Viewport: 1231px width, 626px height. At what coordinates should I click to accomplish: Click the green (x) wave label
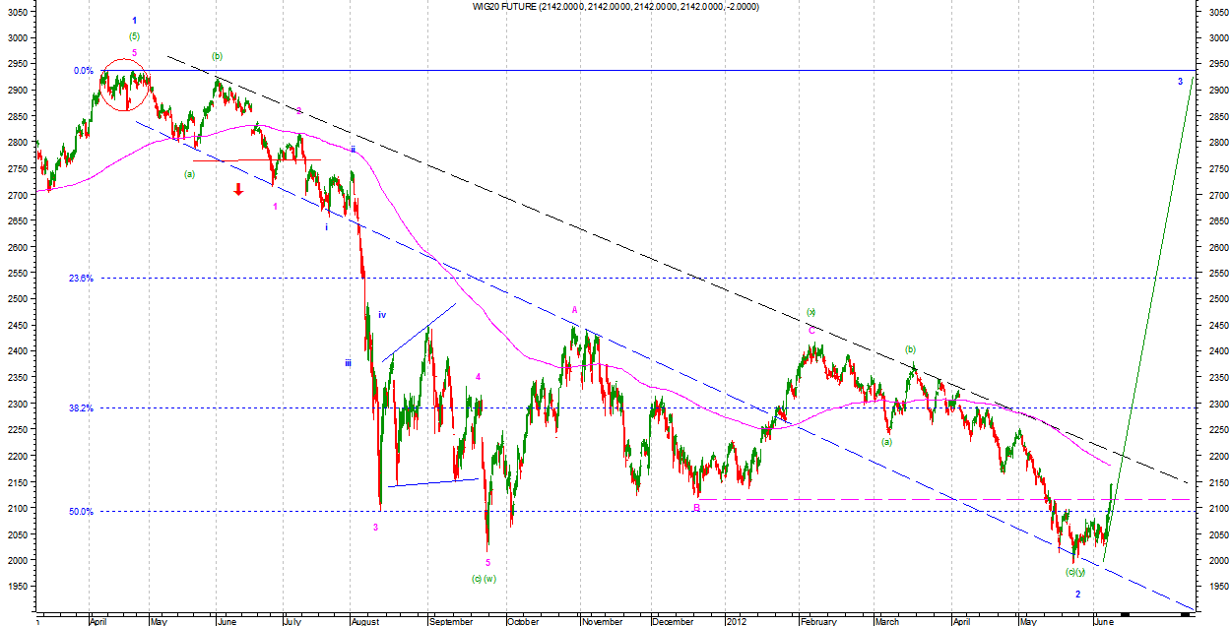click(811, 312)
